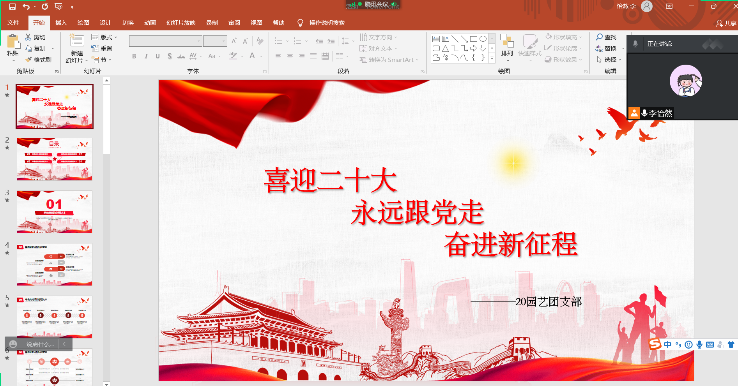Select the rectangle shape in gallery
Viewport: 738px width, 386px height.
(x=474, y=39)
